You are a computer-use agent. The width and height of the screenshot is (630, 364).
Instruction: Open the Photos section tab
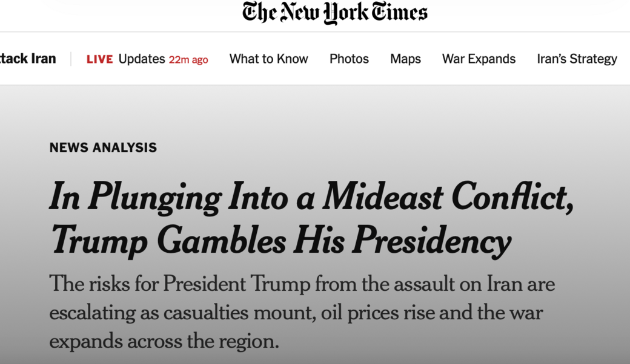pos(349,59)
